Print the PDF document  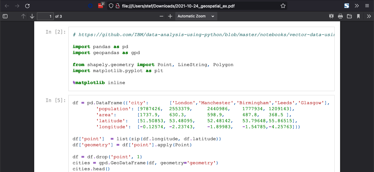[x=340, y=16]
